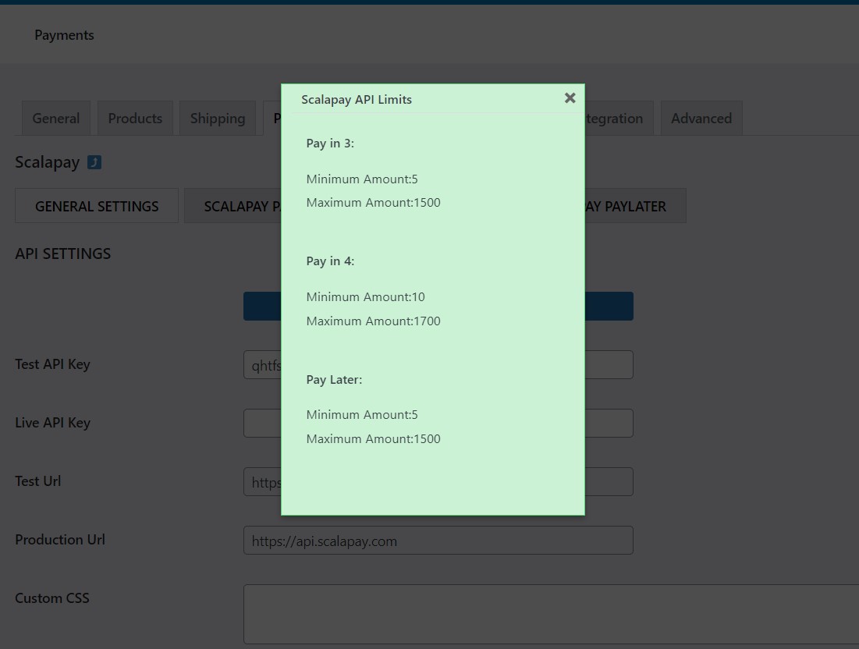
Task: Click the 'Scalapay' section title
Action: pyautogui.click(x=47, y=163)
